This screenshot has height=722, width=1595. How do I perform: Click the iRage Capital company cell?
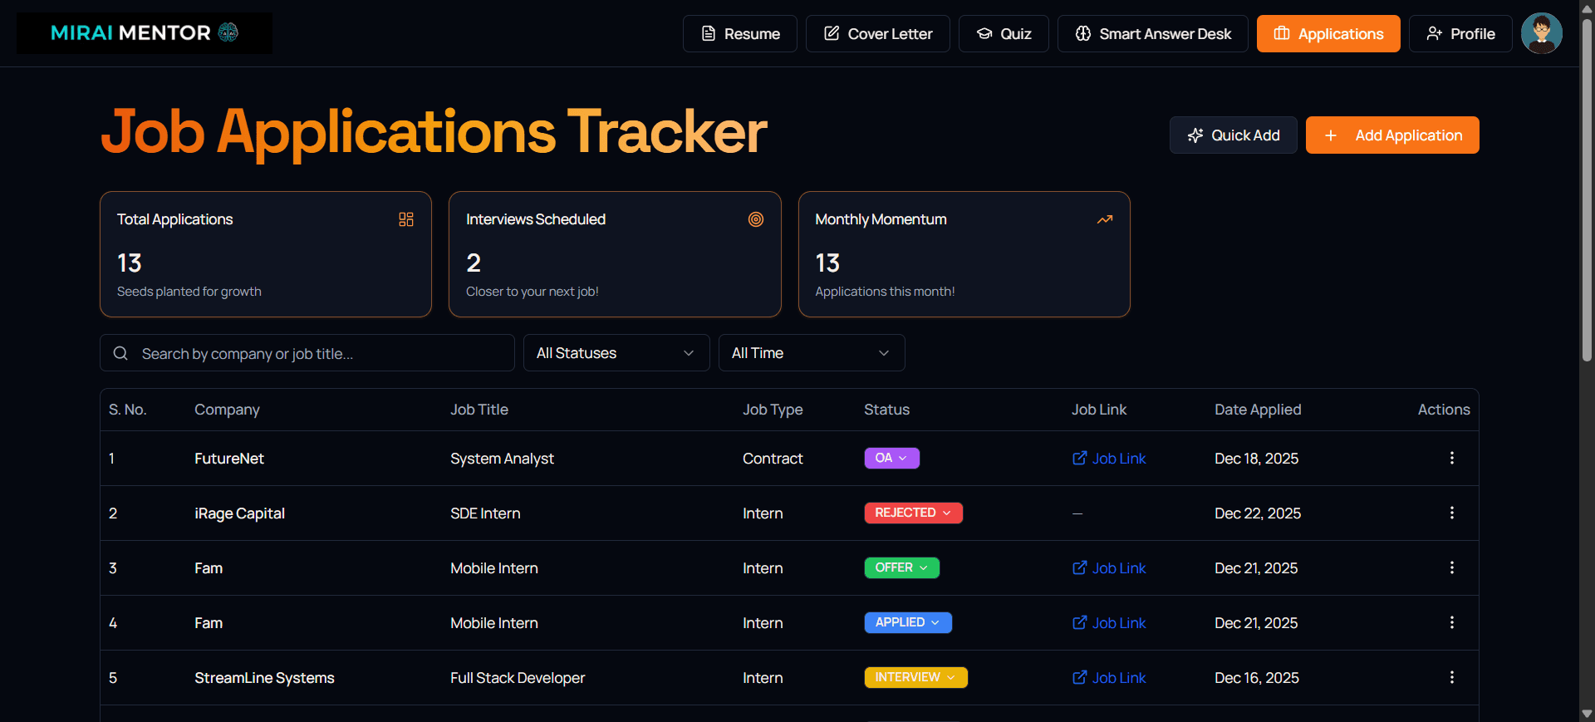(239, 513)
